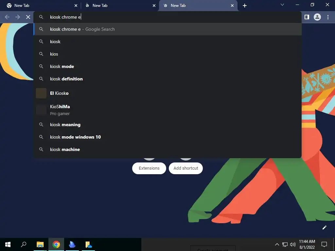This screenshot has width=335, height=251.
Task: Open the volume tray icon
Action: [x=293, y=244]
